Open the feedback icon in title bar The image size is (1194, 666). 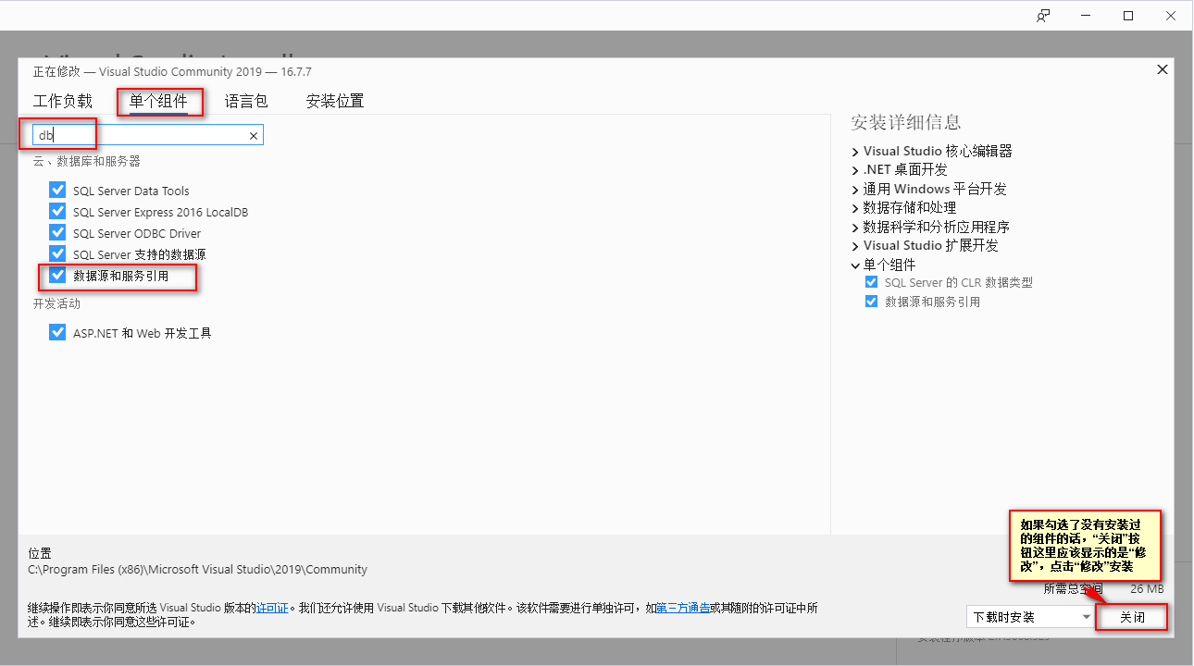(x=1043, y=16)
